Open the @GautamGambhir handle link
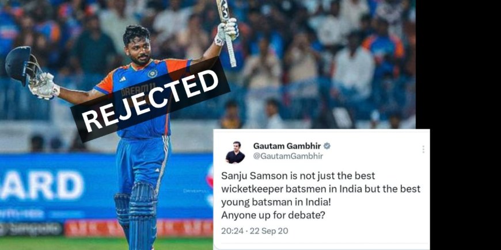The width and height of the screenshot is (501, 250). [x=288, y=156]
